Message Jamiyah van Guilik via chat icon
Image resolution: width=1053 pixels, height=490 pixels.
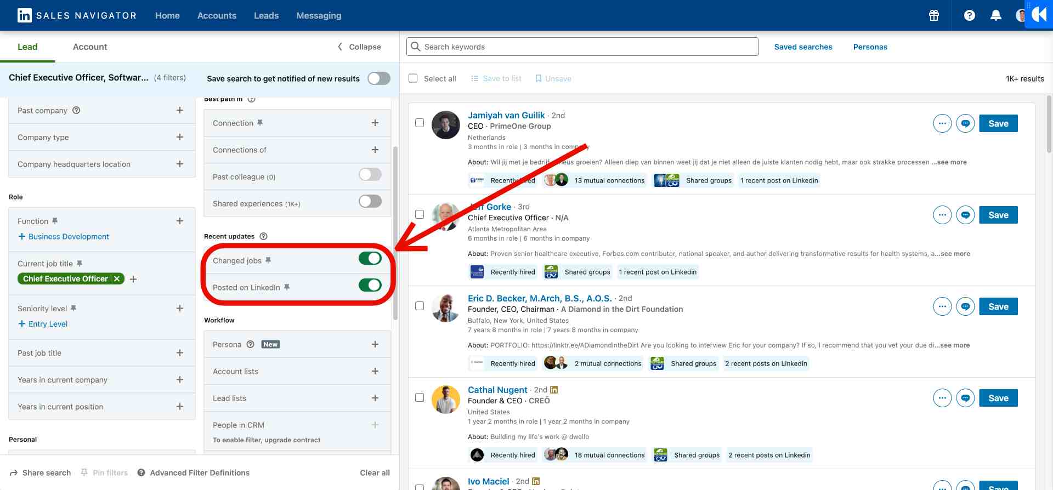pos(965,123)
